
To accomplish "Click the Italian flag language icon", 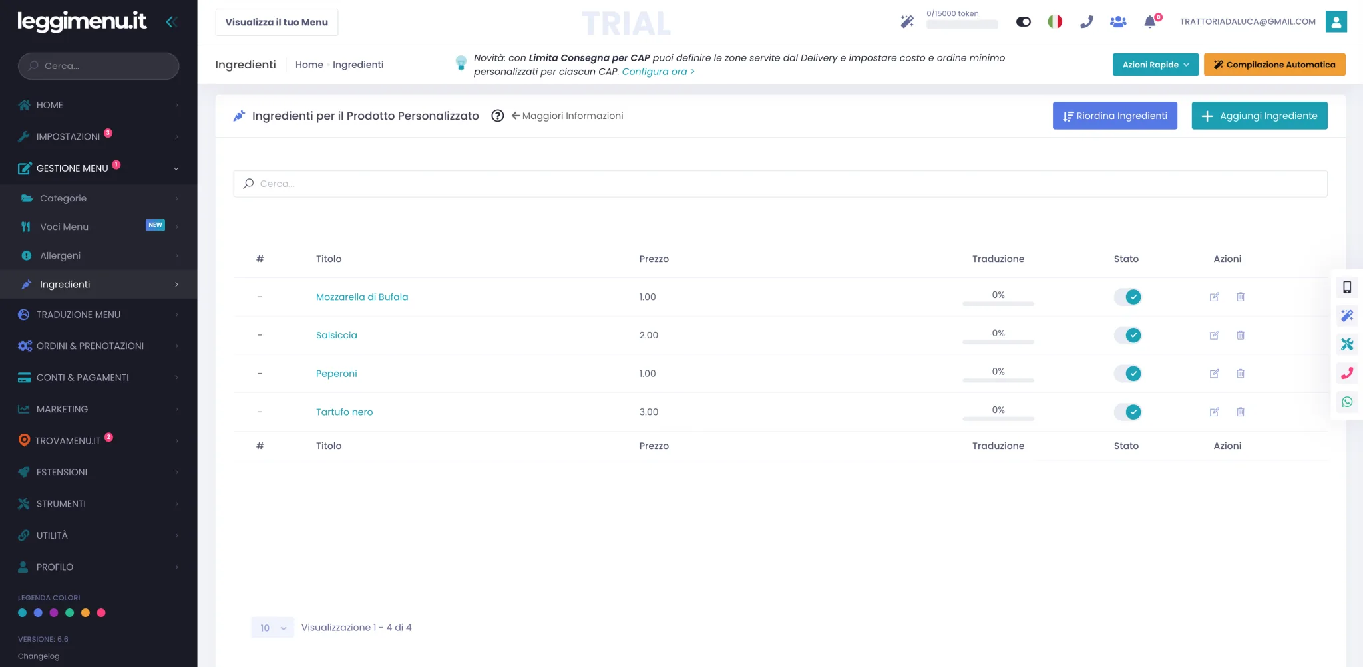I will [1055, 22].
